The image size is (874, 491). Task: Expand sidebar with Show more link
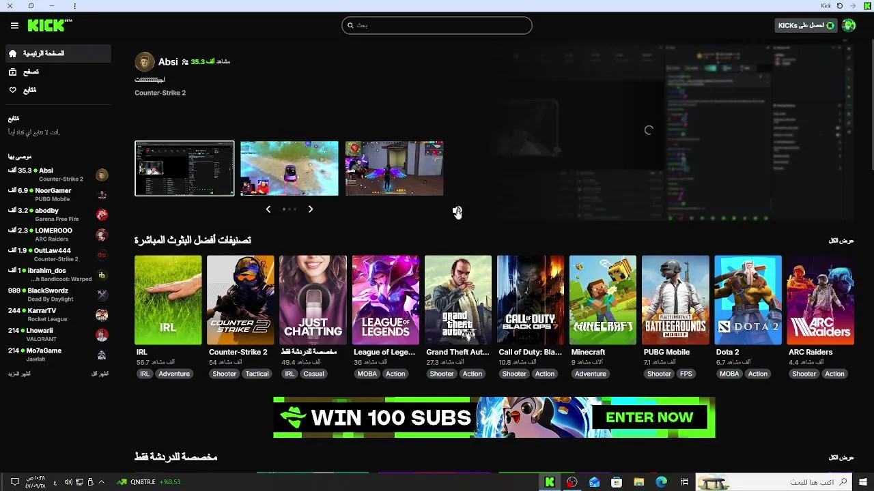coord(19,374)
